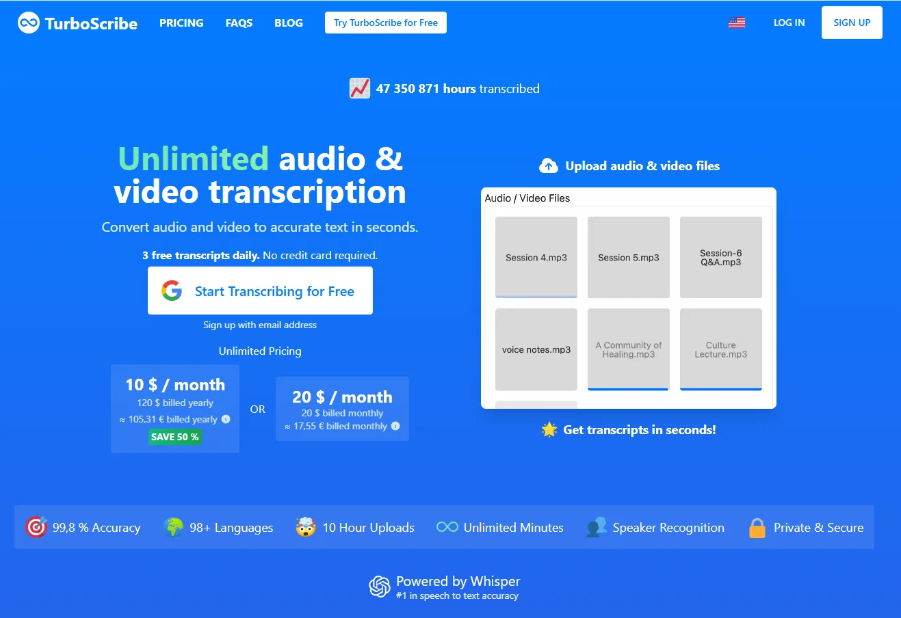Select Session 5.mp3 file thumbnail

[629, 257]
